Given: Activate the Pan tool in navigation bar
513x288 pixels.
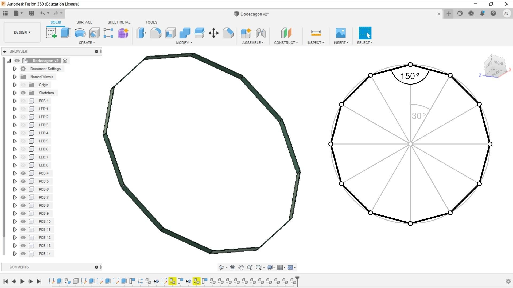Looking at the screenshot, I should [241, 267].
